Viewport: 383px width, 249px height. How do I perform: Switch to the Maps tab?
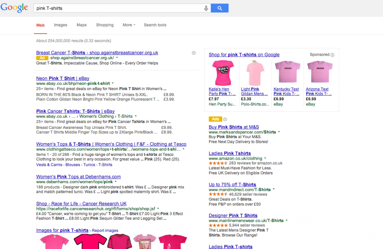click(82, 25)
